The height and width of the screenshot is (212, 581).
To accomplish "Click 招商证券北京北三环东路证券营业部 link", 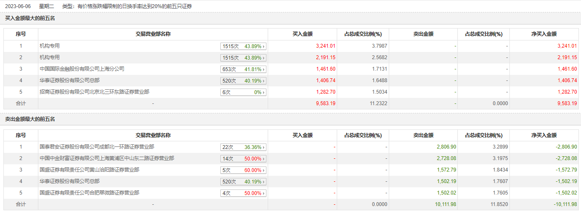I will point(94,92).
